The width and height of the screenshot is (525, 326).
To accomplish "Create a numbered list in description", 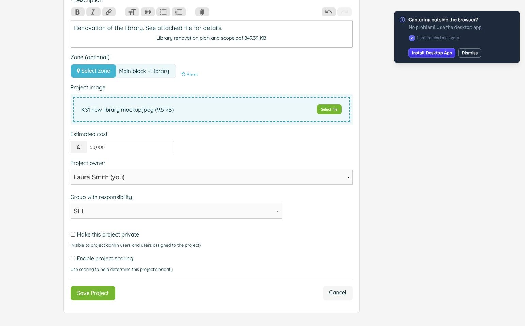I will [x=179, y=12].
